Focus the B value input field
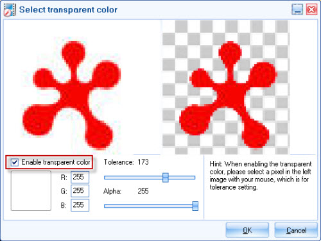 click(80, 205)
